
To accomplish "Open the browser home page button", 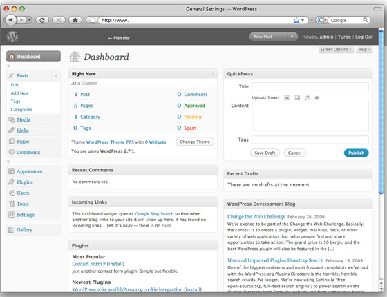I will (75, 20).
